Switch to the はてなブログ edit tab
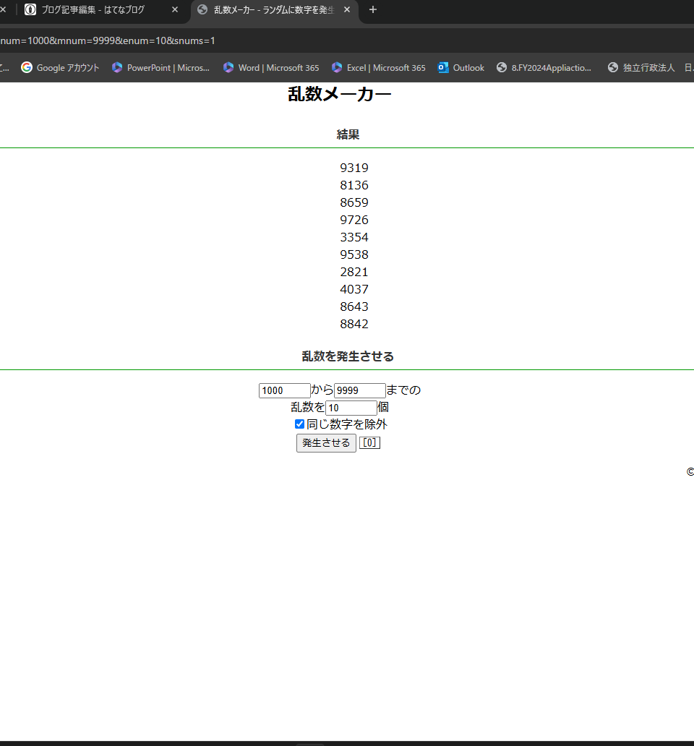The image size is (694, 746). click(x=100, y=10)
